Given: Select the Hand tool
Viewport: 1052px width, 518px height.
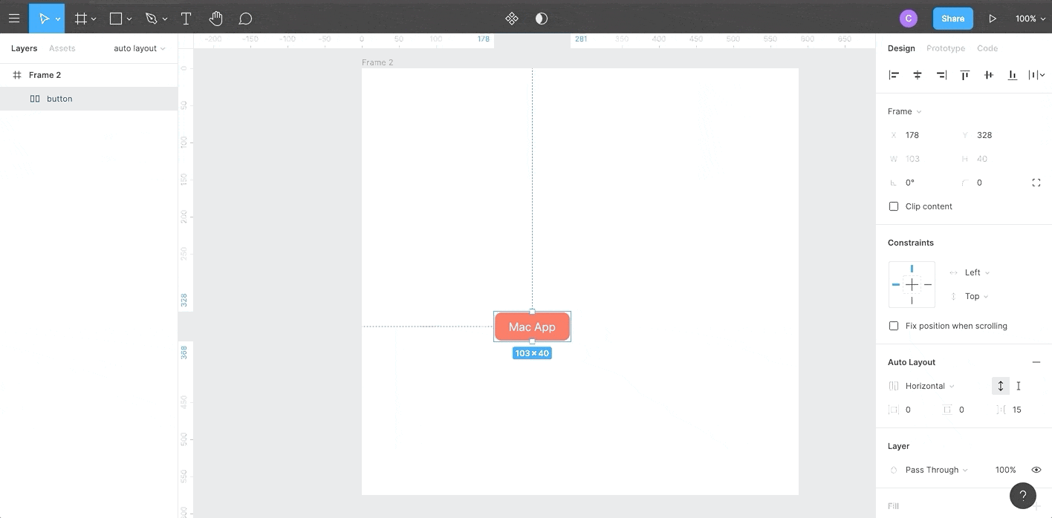Looking at the screenshot, I should (215, 18).
